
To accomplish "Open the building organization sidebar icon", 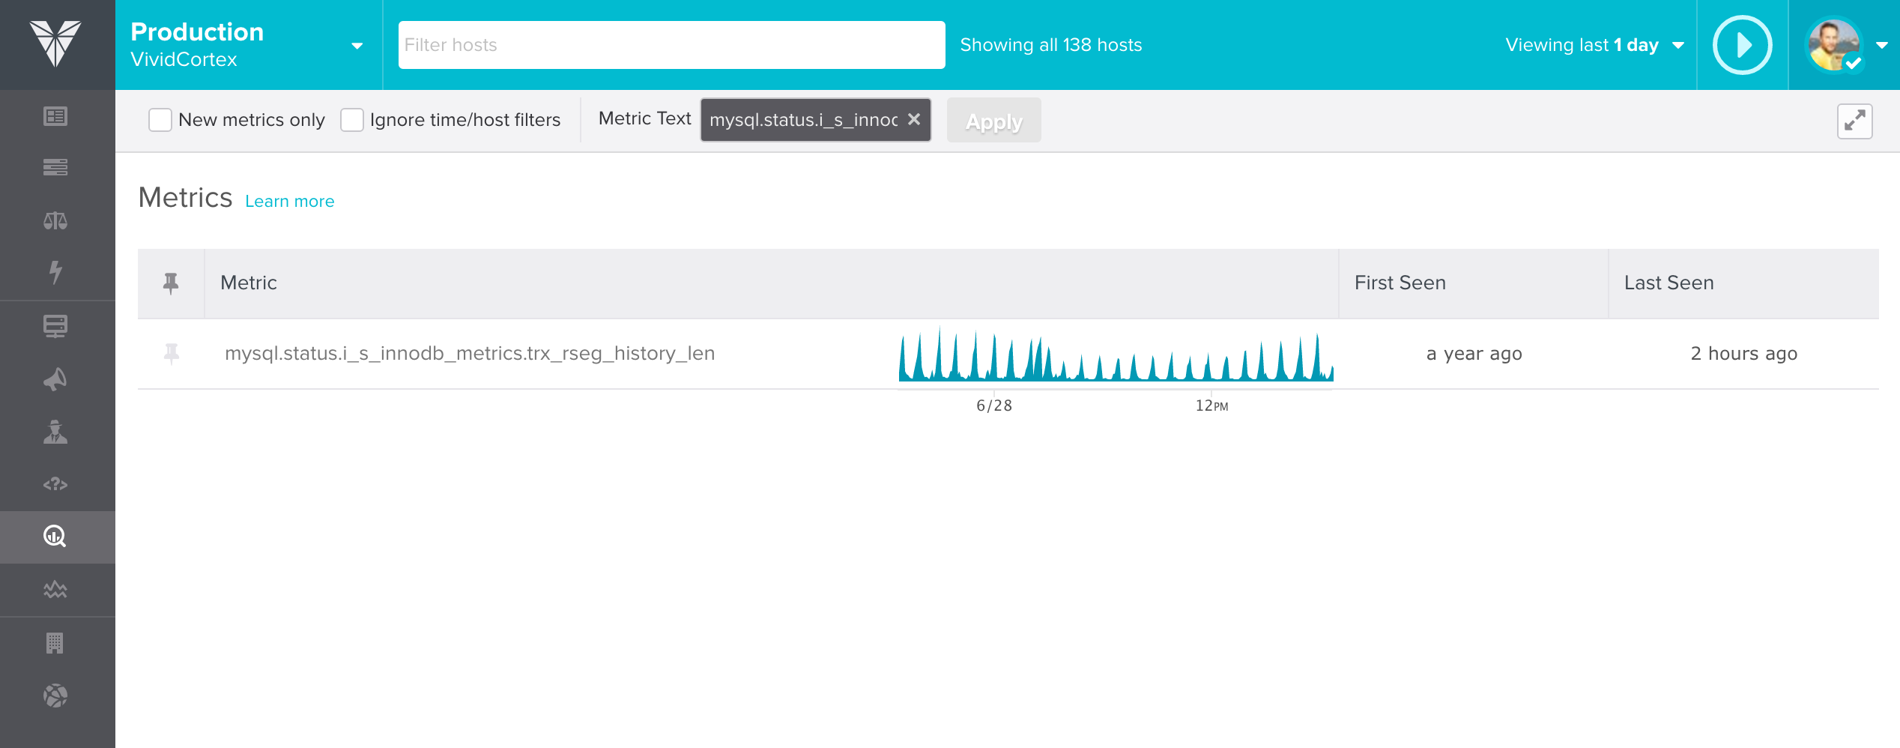I will coord(55,643).
